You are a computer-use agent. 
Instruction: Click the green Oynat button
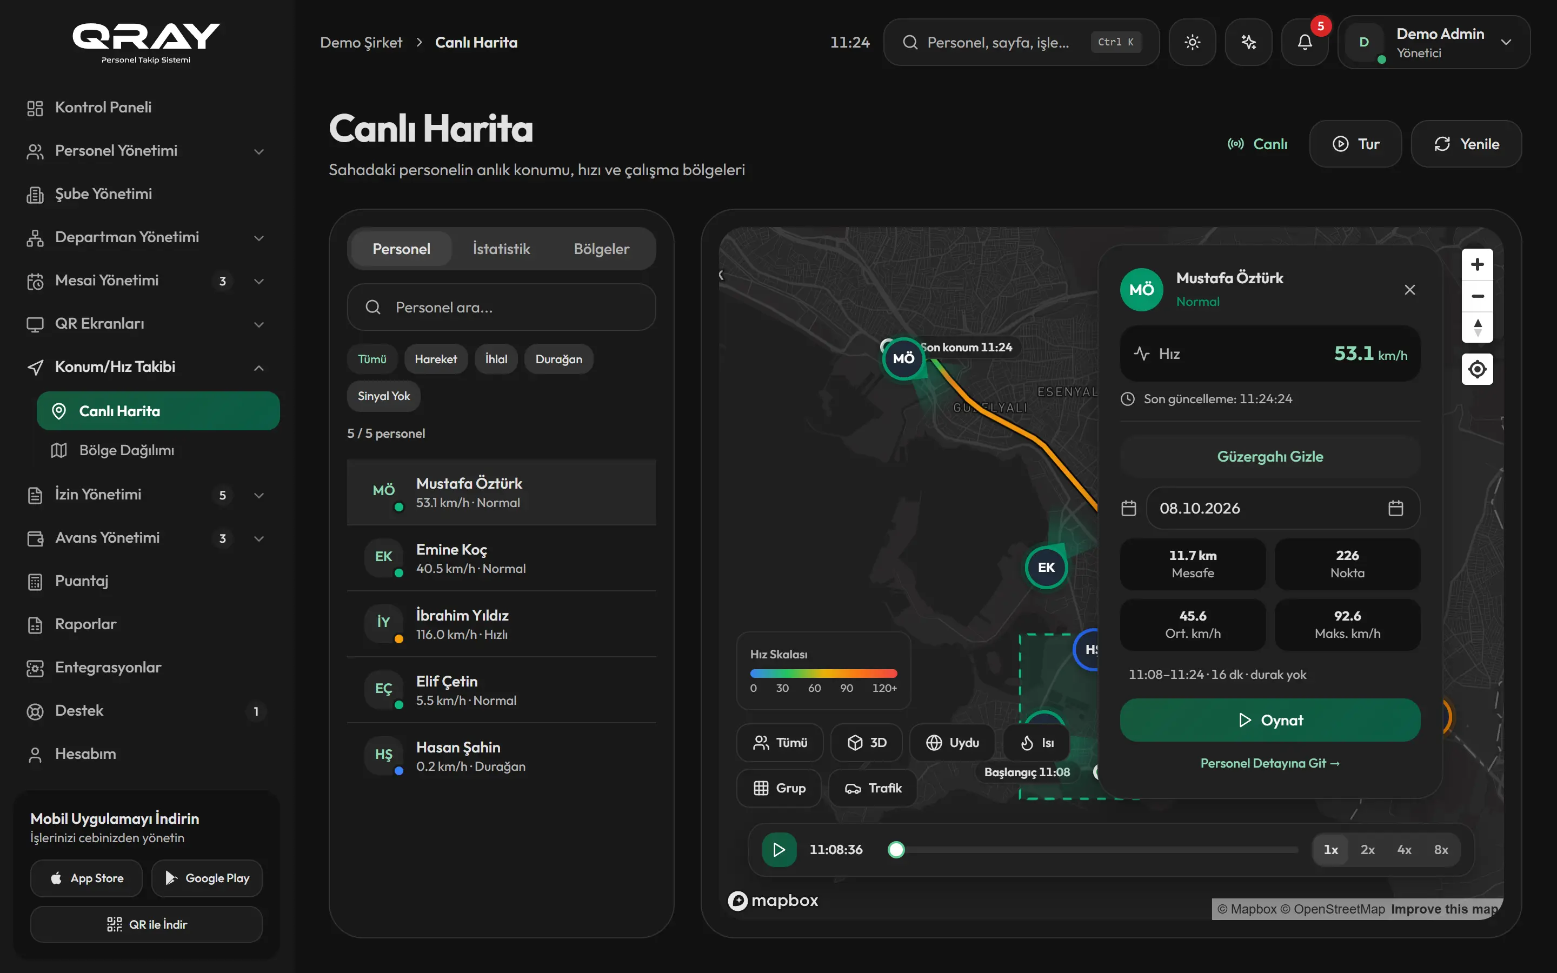(x=1269, y=720)
